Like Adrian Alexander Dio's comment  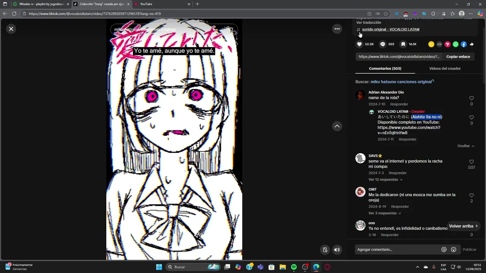[x=472, y=98]
